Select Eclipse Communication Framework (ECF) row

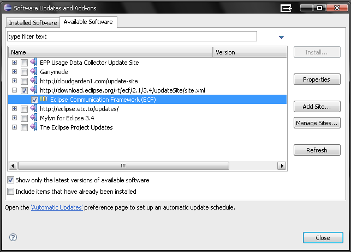coord(147,99)
